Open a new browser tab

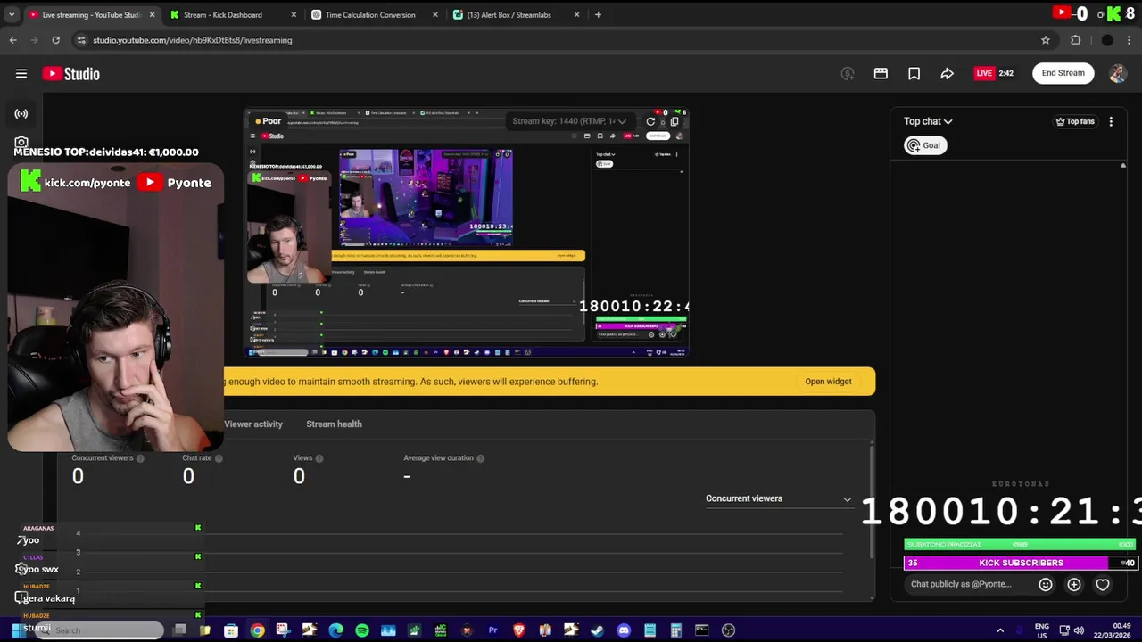[598, 14]
